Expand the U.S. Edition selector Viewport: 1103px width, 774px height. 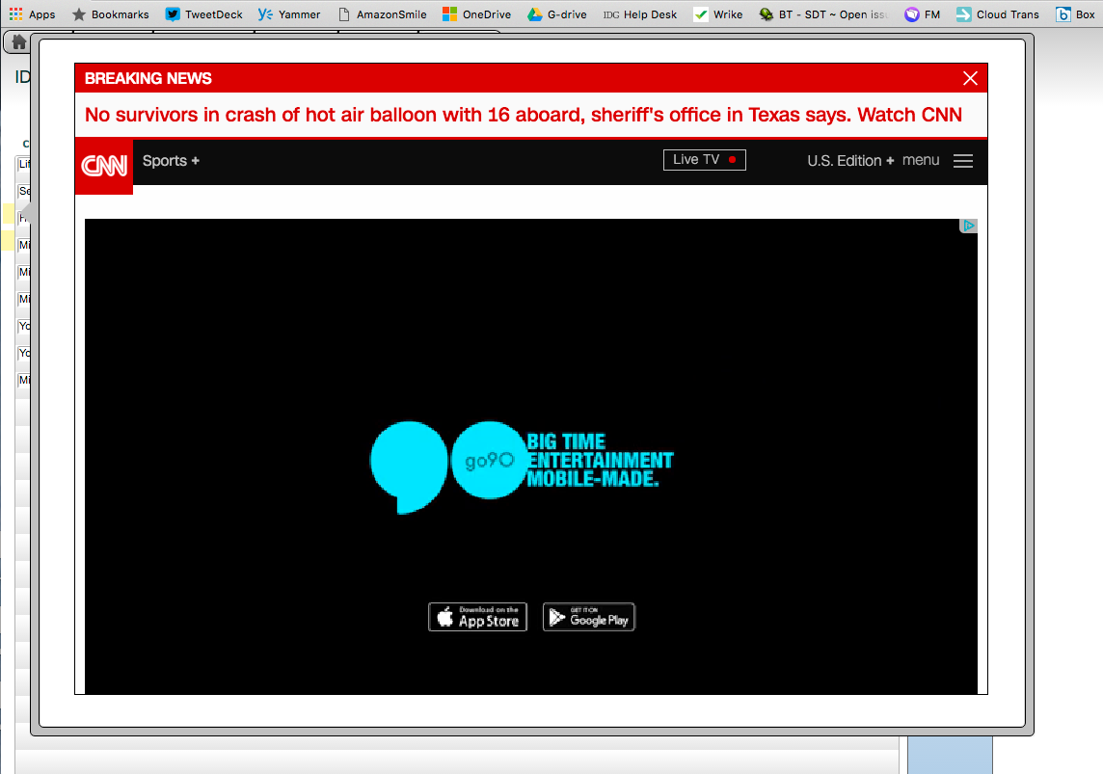click(850, 160)
